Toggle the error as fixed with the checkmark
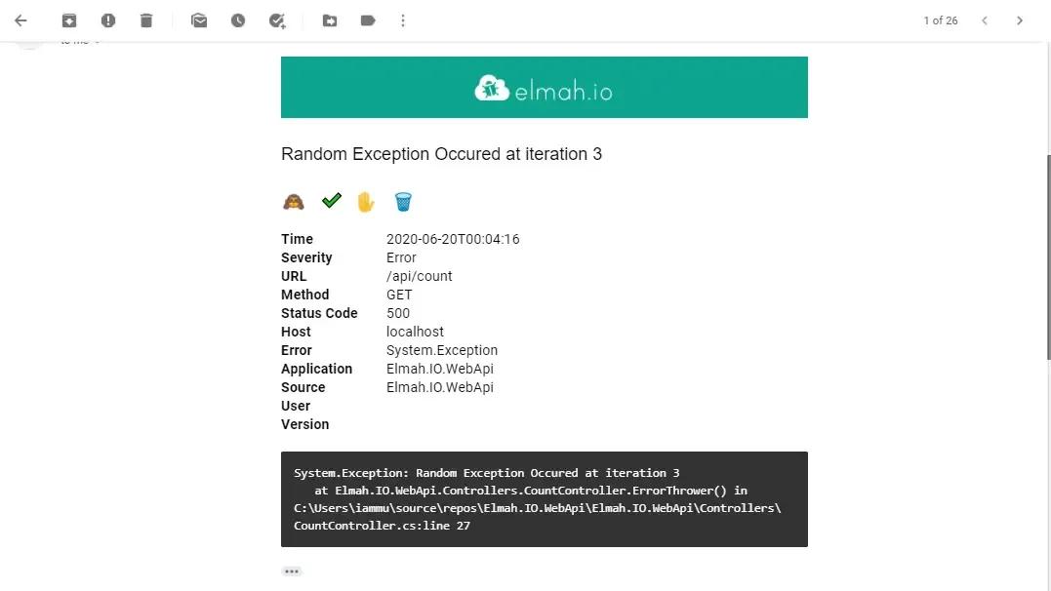Viewport: 1051px width, 591px height. click(331, 202)
